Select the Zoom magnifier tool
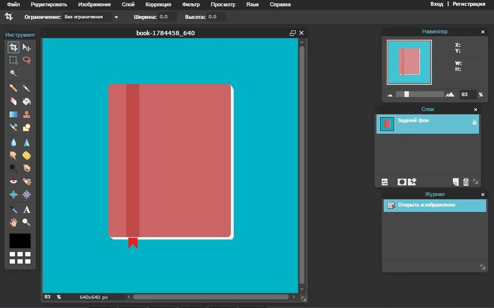This screenshot has height=308, width=494. tap(27, 223)
